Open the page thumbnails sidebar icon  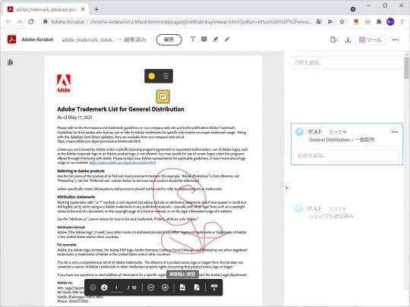point(10,62)
